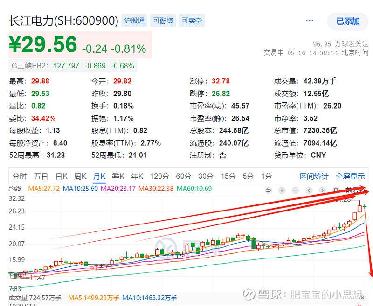Click the 涨停 32.78 value
The image size is (373, 306).
tap(221, 81)
